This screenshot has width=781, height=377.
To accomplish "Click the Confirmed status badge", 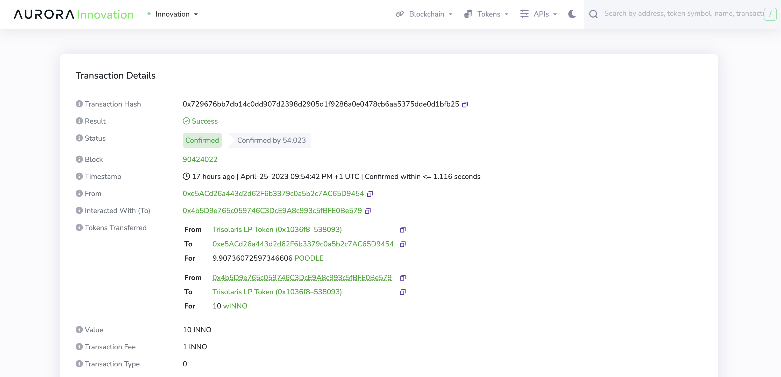I will (202, 140).
